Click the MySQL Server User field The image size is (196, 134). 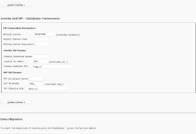[x=42, y=39]
